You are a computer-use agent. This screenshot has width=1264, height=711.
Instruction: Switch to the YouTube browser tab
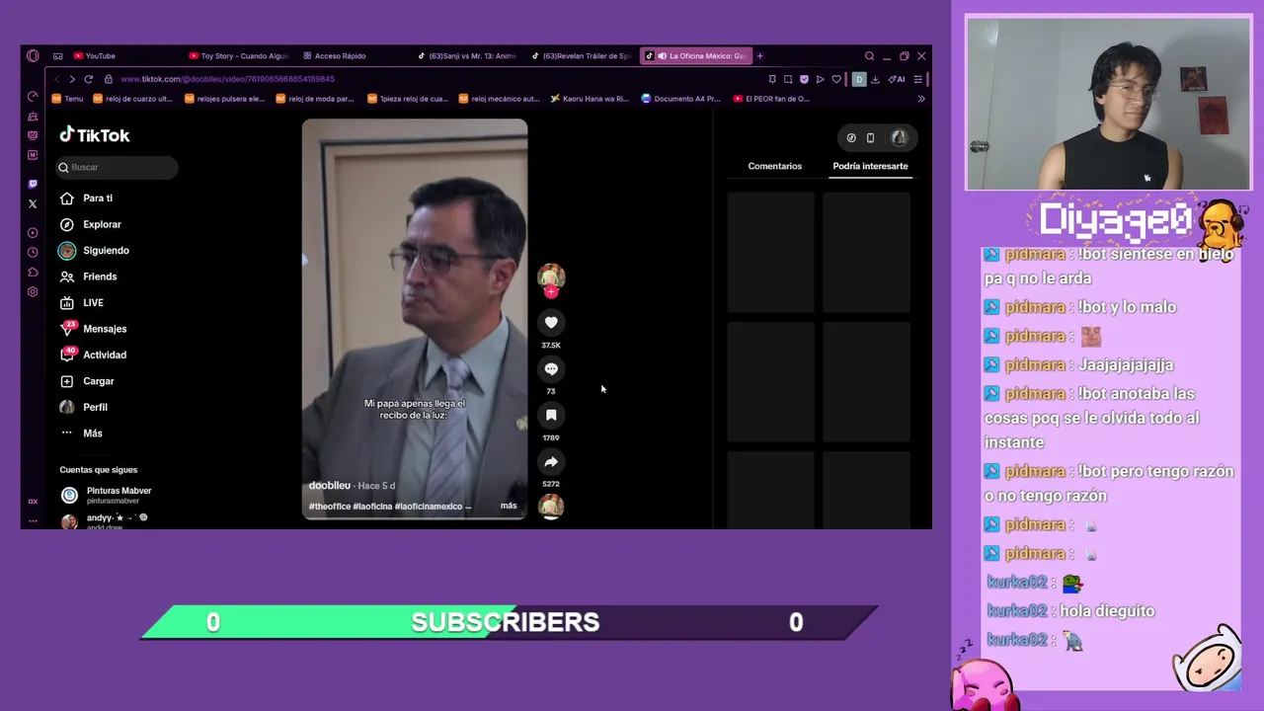pyautogui.click(x=95, y=56)
